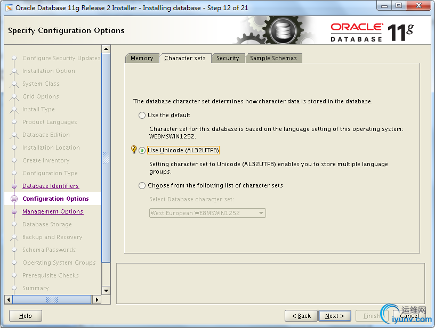The height and width of the screenshot is (328, 435).
Task: Click the hint lightbulb icon beside Use Unicode
Action: click(134, 150)
